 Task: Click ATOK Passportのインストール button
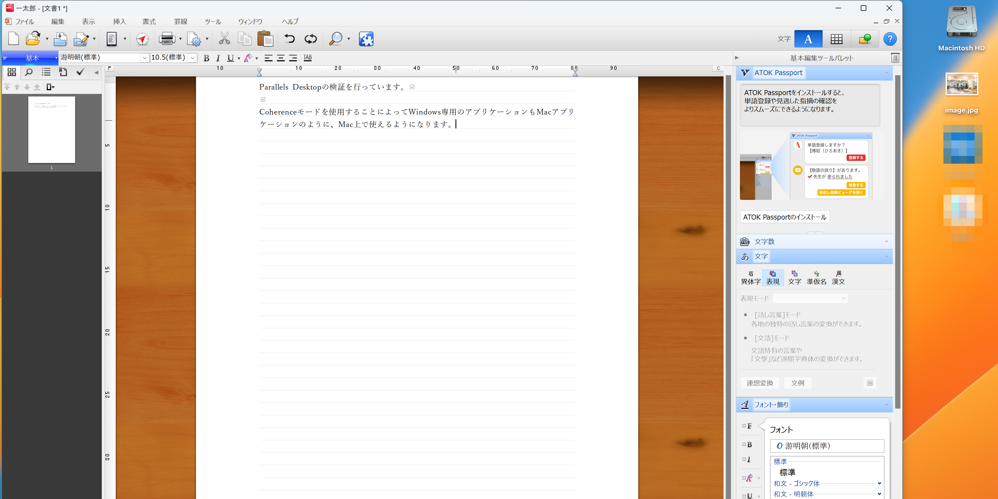[785, 217]
